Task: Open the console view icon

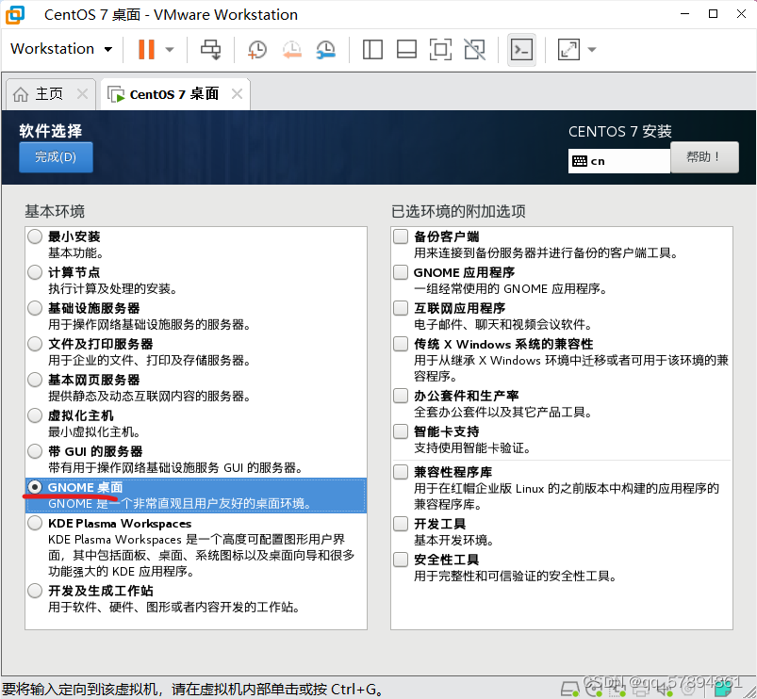Action: (x=522, y=49)
